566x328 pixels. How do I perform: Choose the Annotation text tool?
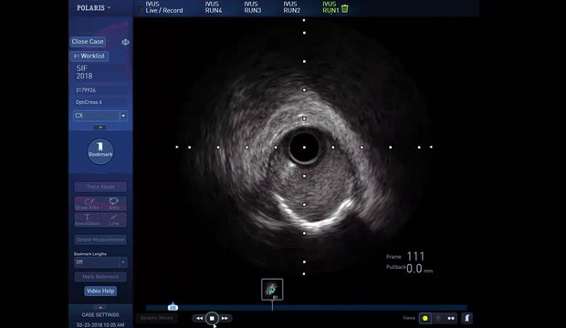coord(88,220)
